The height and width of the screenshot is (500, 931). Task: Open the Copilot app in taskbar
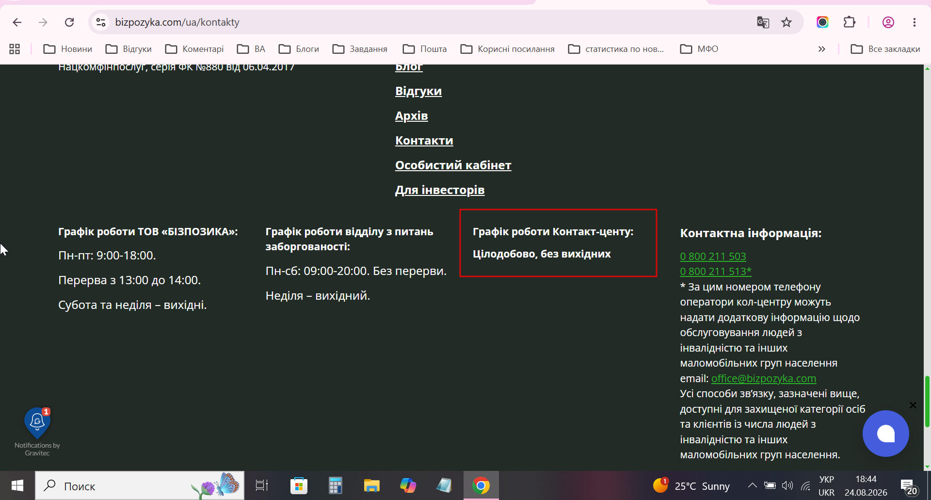coord(408,485)
